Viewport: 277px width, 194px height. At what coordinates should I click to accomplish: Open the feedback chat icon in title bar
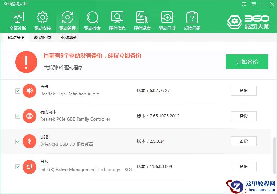[x=244, y=4]
